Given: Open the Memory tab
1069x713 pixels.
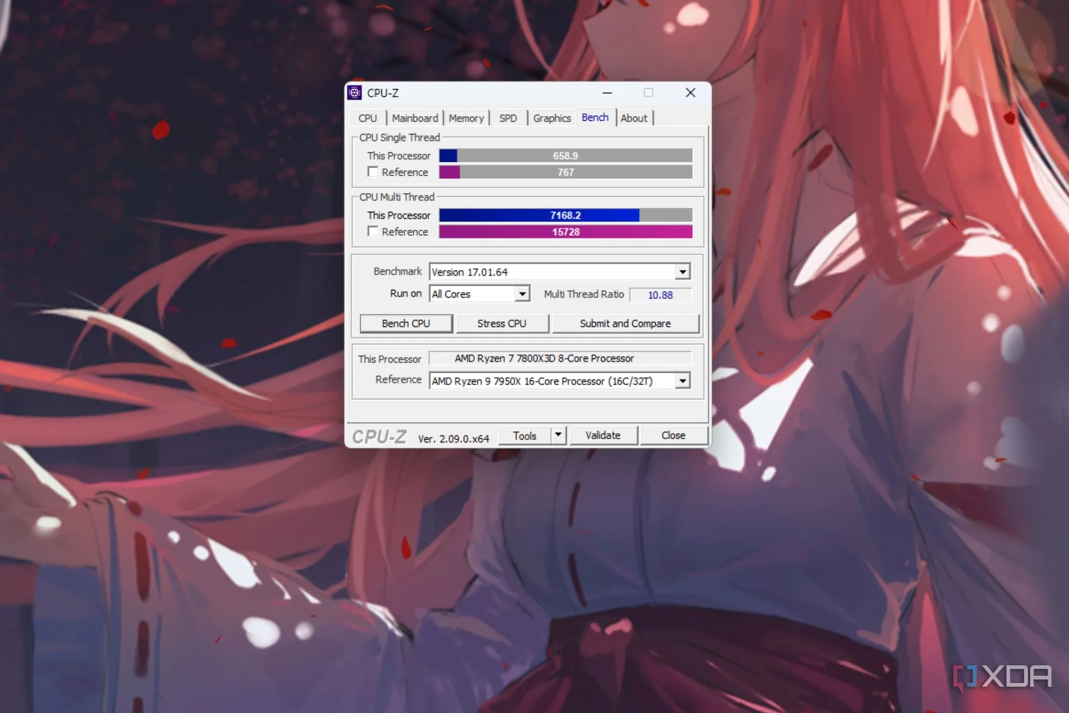Looking at the screenshot, I should 466,118.
